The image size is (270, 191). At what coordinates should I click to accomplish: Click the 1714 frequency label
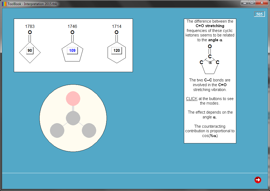116,26
